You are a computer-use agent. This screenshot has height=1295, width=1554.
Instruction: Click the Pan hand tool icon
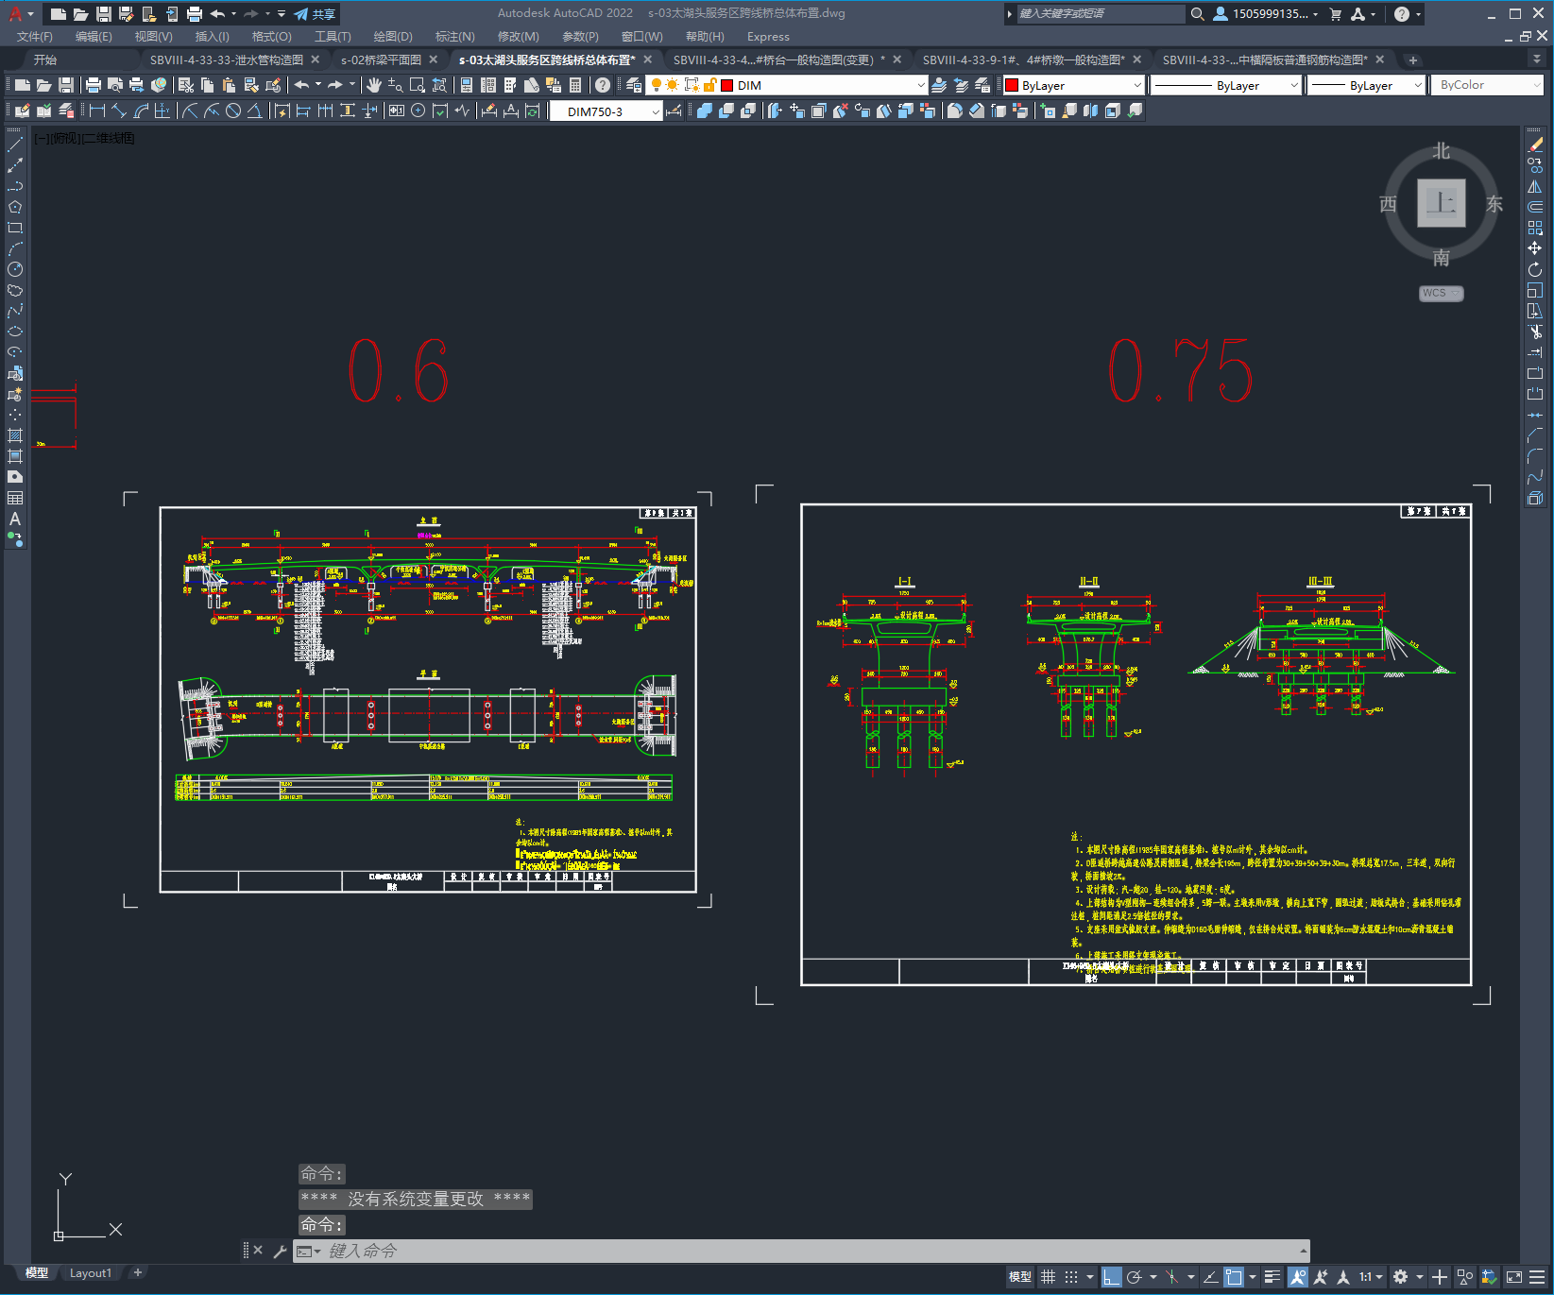[373, 85]
